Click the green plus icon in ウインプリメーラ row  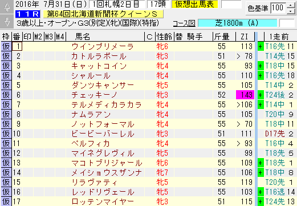(261, 46)
